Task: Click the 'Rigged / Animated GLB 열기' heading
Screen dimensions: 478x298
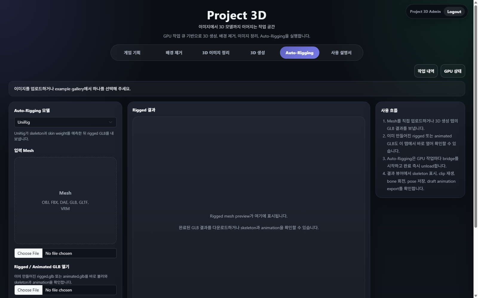Action: [42, 267]
